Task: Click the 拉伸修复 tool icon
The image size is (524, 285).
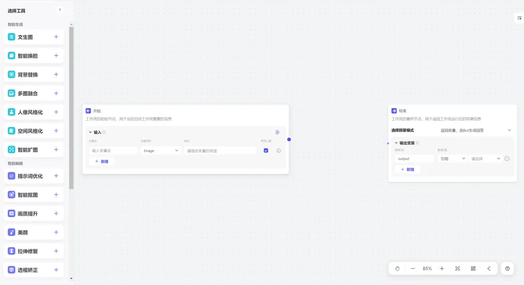Action: pos(11,251)
